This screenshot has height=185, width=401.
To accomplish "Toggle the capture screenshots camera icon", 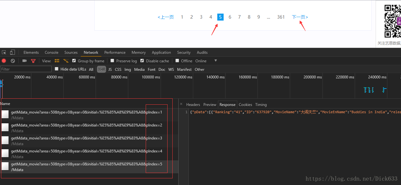I will tap(24, 61).
